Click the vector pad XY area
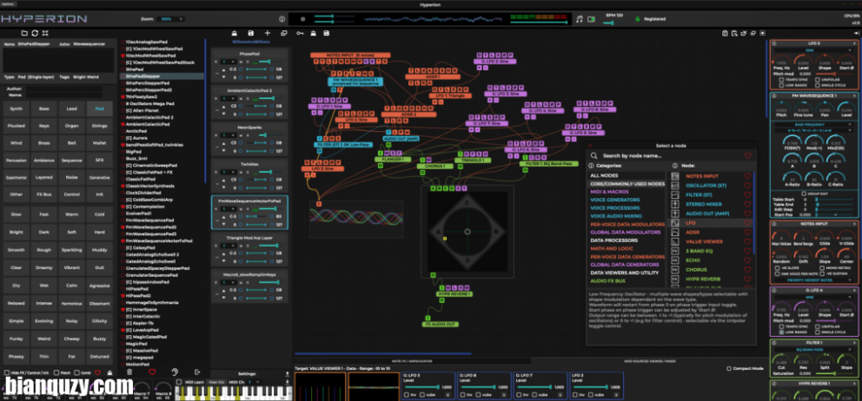The height and width of the screenshot is (401, 862). (x=467, y=231)
